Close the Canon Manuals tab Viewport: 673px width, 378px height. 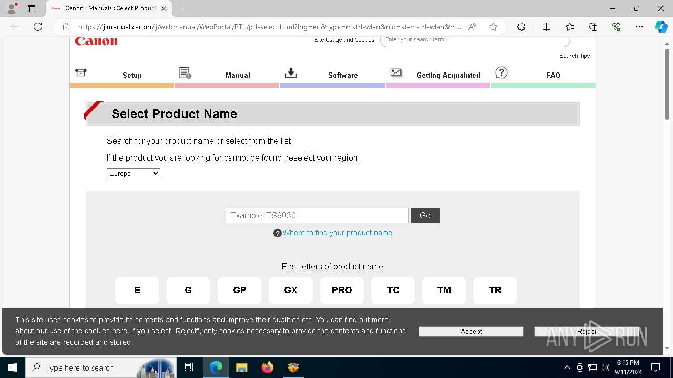[x=164, y=8]
